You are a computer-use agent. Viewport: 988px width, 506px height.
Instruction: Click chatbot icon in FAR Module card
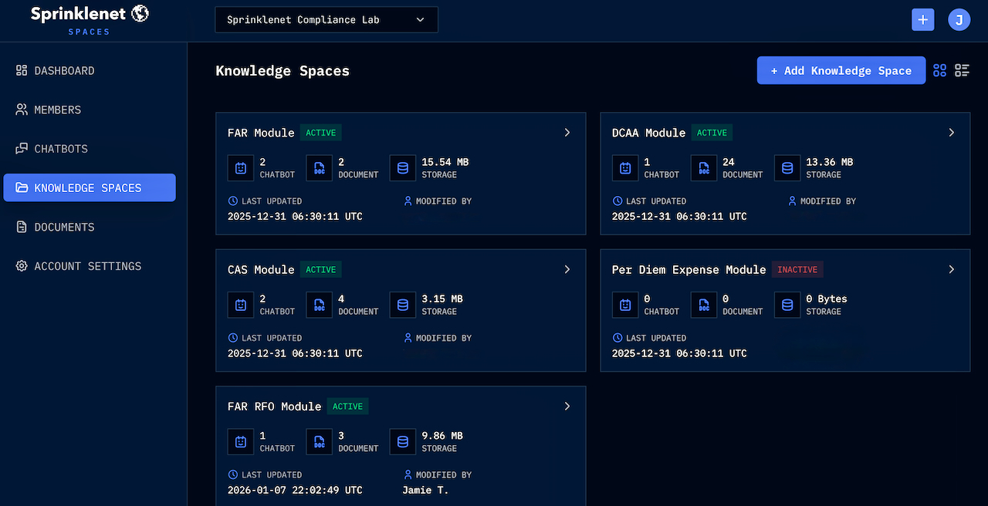(241, 168)
